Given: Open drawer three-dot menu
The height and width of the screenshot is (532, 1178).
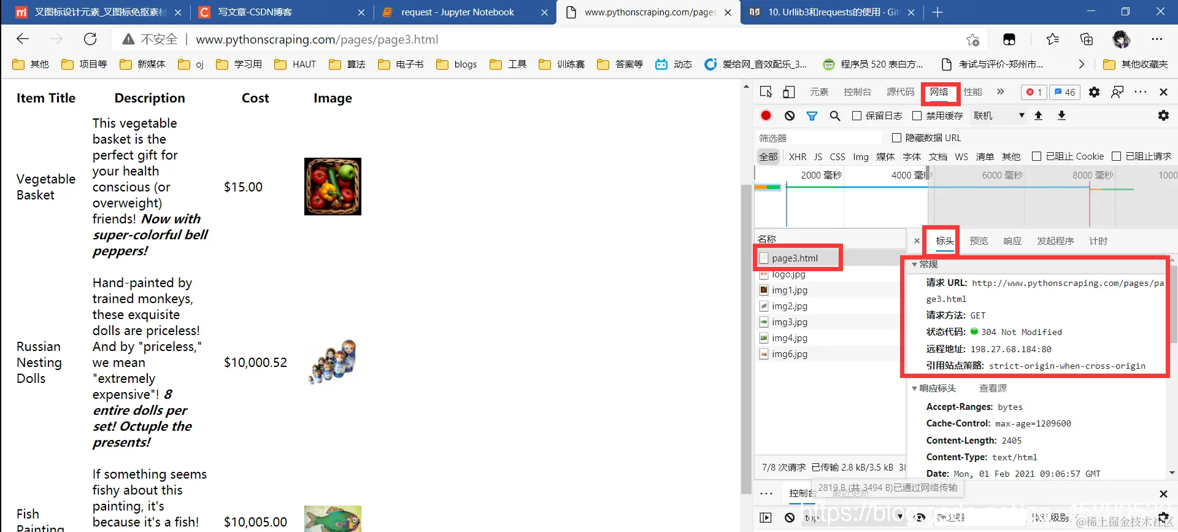Looking at the screenshot, I should [766, 493].
